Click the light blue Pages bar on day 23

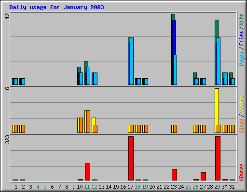click(175, 70)
